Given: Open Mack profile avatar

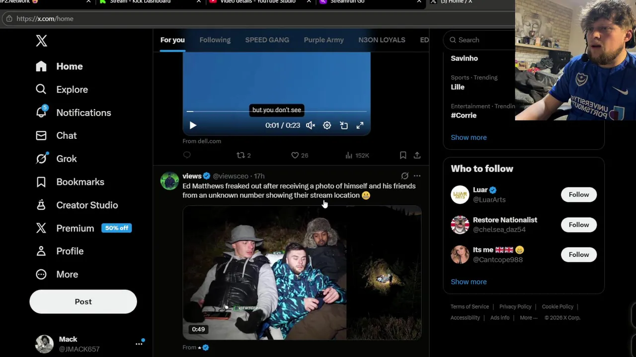Looking at the screenshot, I should point(44,344).
